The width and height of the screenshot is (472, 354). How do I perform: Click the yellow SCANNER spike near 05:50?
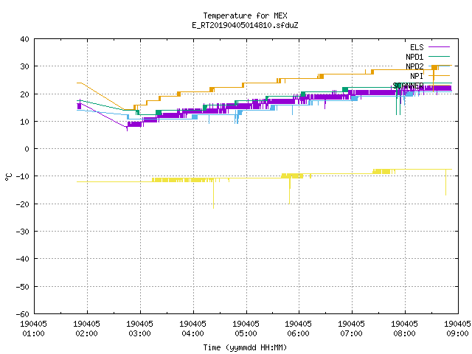point(290,191)
